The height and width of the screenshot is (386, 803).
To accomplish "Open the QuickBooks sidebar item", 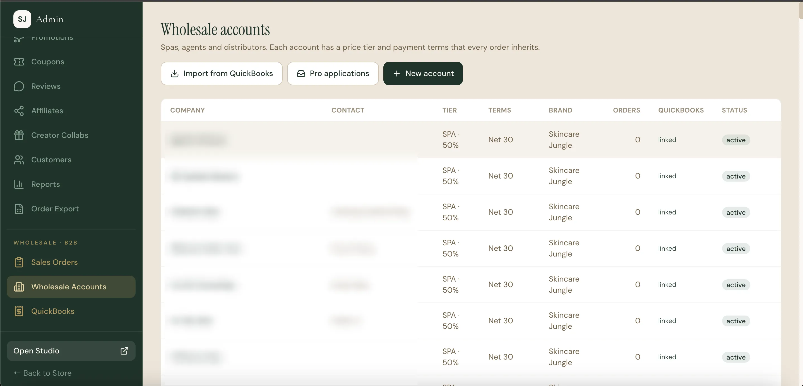I will [x=71, y=311].
